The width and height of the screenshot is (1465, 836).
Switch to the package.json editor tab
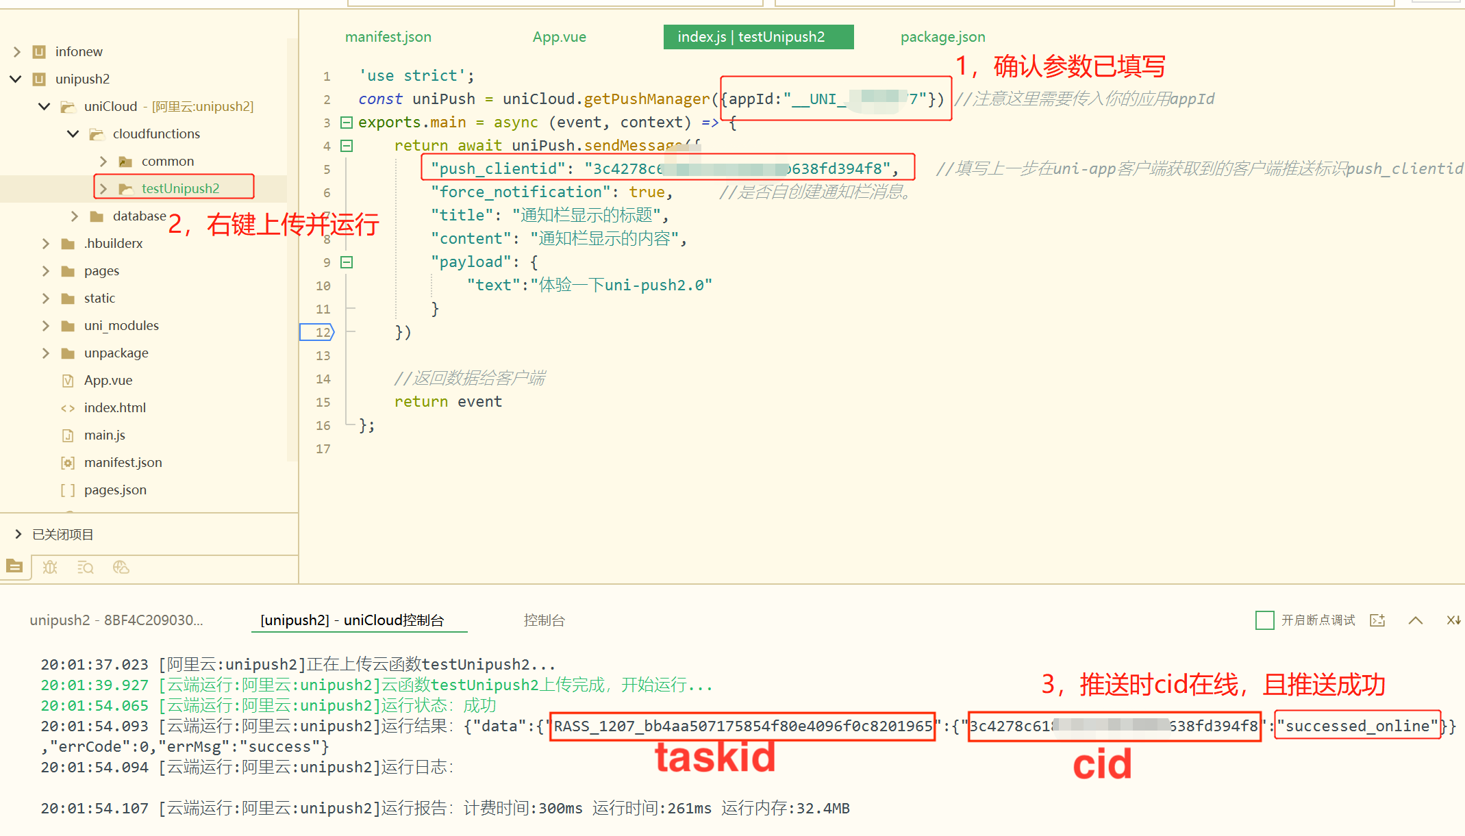tap(942, 37)
